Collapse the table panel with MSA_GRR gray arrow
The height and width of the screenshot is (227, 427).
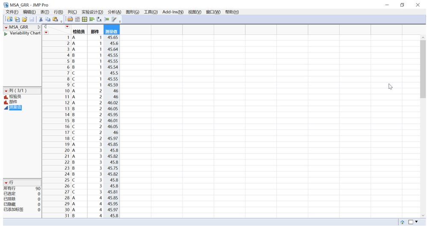[39, 27]
